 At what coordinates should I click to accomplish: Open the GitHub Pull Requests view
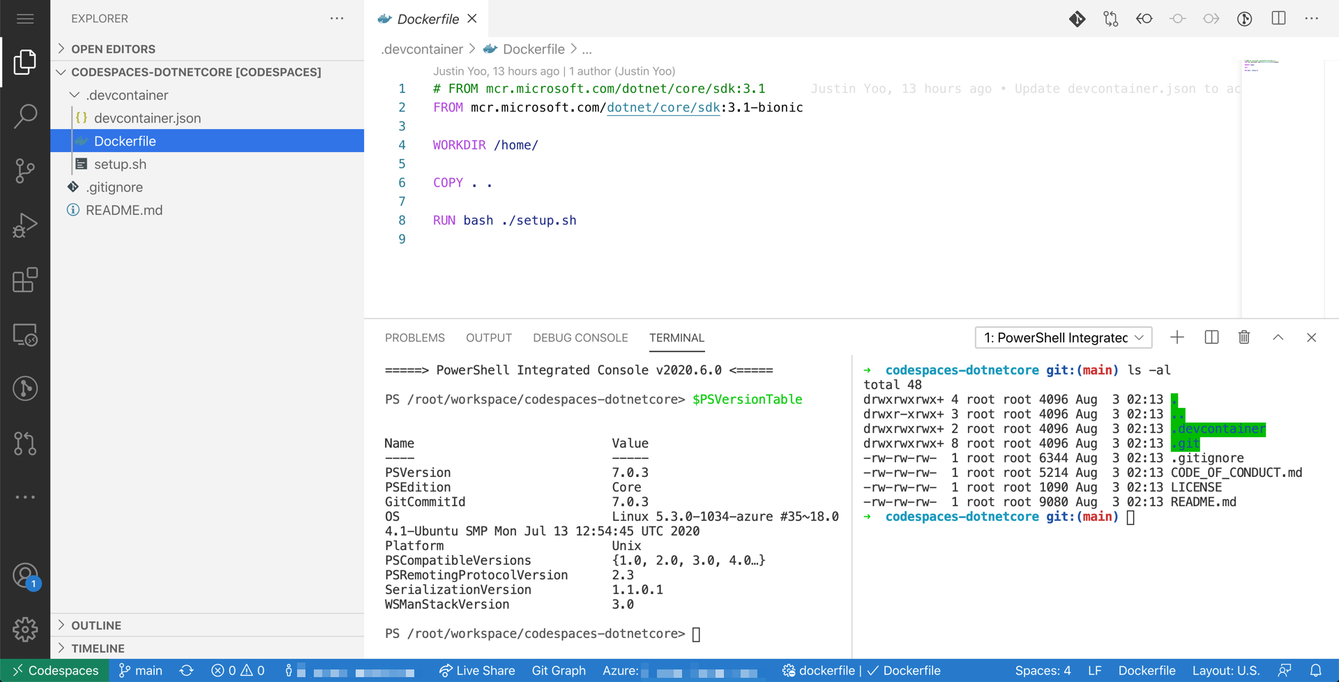[25, 443]
